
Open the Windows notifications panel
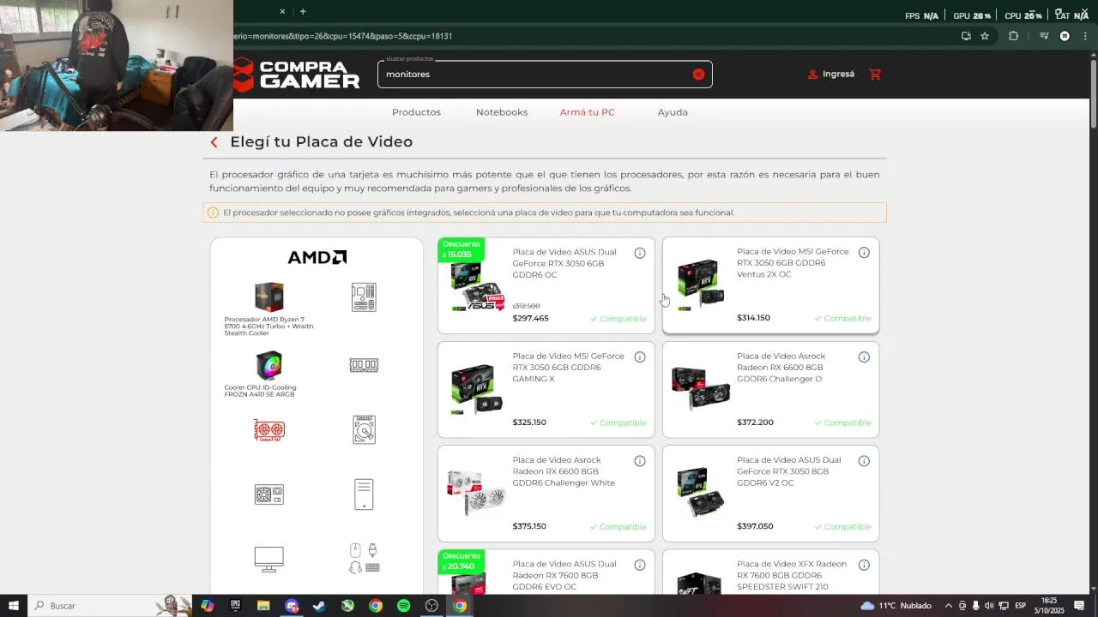click(x=1079, y=606)
